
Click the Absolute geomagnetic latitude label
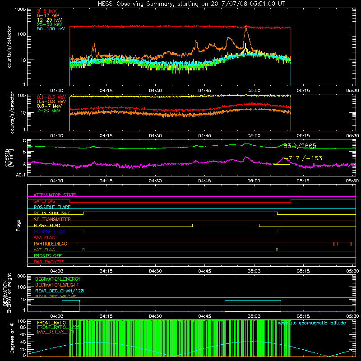tap(312, 323)
